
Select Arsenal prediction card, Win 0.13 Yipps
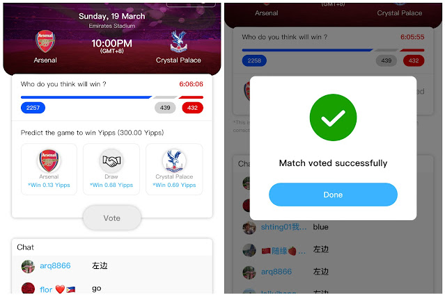coord(49,169)
